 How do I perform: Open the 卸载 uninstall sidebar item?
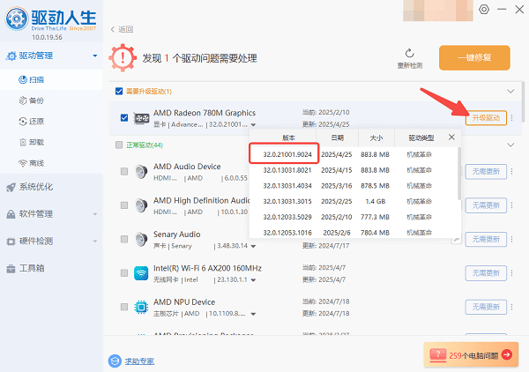[39, 142]
